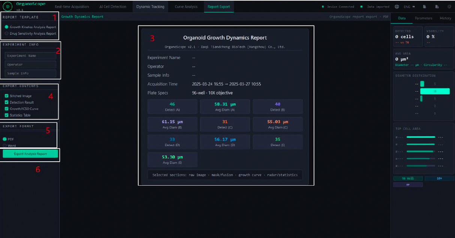Viewport: 455px width, 238px height.
Task: Open the Curve Analysis tab
Action: pyautogui.click(x=186, y=7)
